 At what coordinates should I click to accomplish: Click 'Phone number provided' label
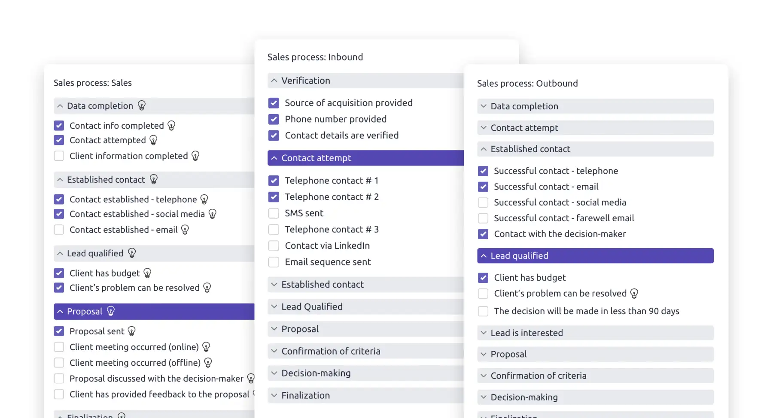point(335,119)
